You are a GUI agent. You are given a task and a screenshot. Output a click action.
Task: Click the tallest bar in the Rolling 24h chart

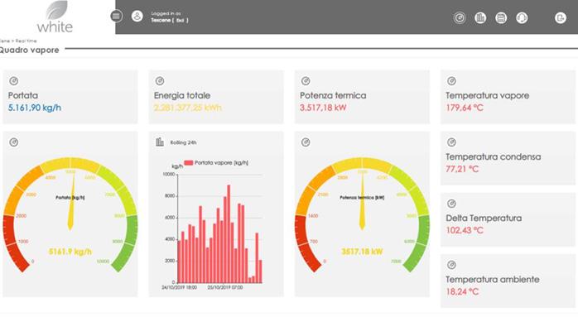coord(229,233)
